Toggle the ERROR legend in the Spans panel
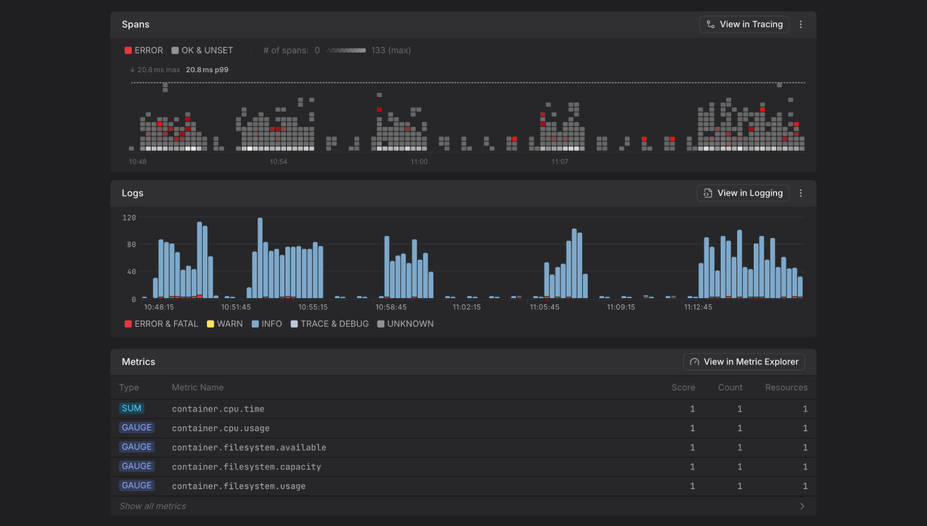 tap(143, 50)
